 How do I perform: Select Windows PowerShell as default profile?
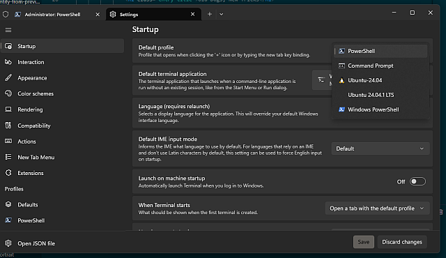pyautogui.click(x=380, y=109)
